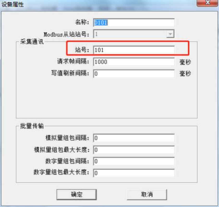219x207 pixels.
Task: Click the 名称 label text
Action: (x=82, y=22)
